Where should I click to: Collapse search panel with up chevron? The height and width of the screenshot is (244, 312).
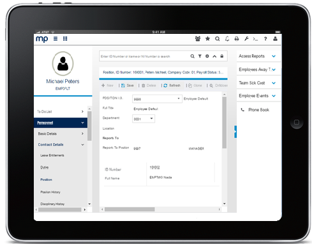[214, 56]
